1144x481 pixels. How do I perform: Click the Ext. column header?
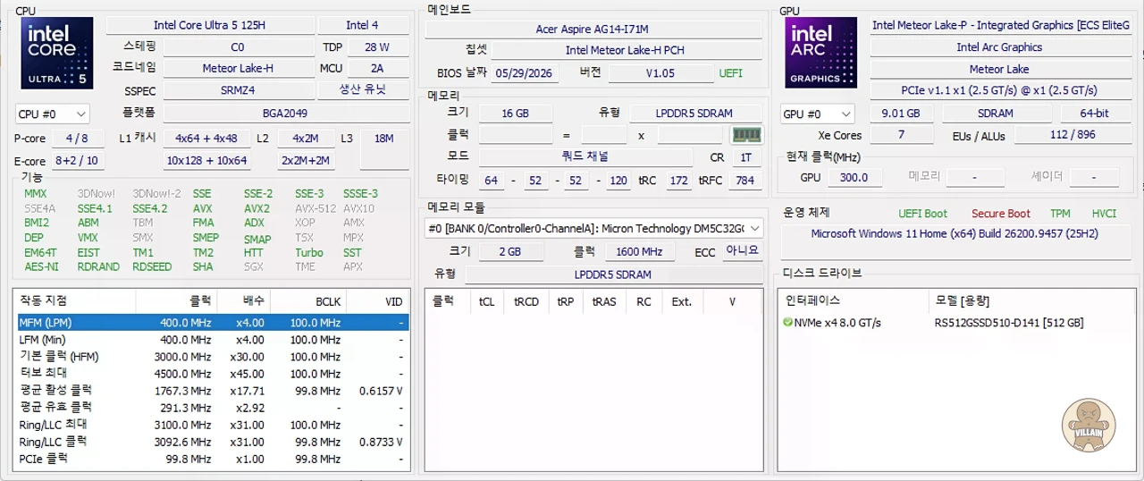tap(682, 301)
